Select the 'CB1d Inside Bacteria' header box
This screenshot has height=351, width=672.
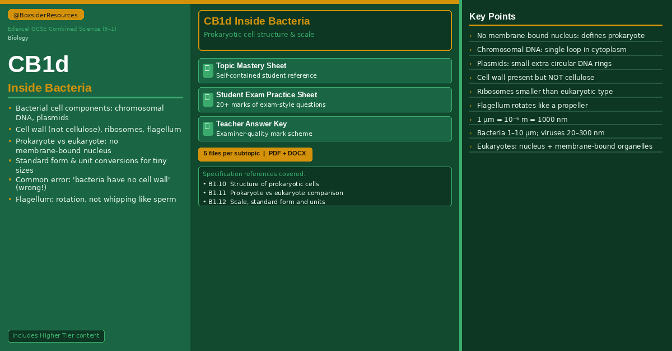point(325,30)
